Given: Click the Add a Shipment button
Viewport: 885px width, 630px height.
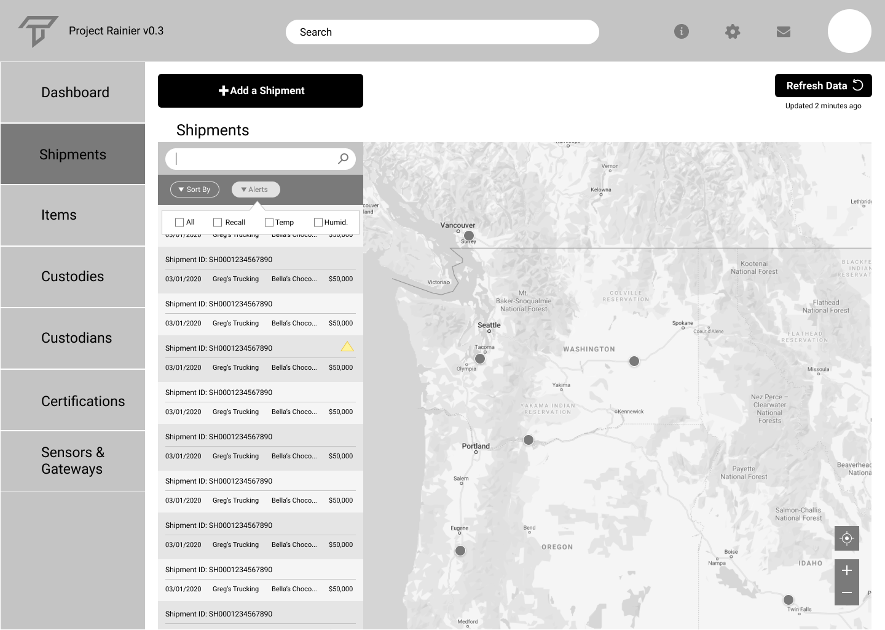Looking at the screenshot, I should click(x=260, y=90).
